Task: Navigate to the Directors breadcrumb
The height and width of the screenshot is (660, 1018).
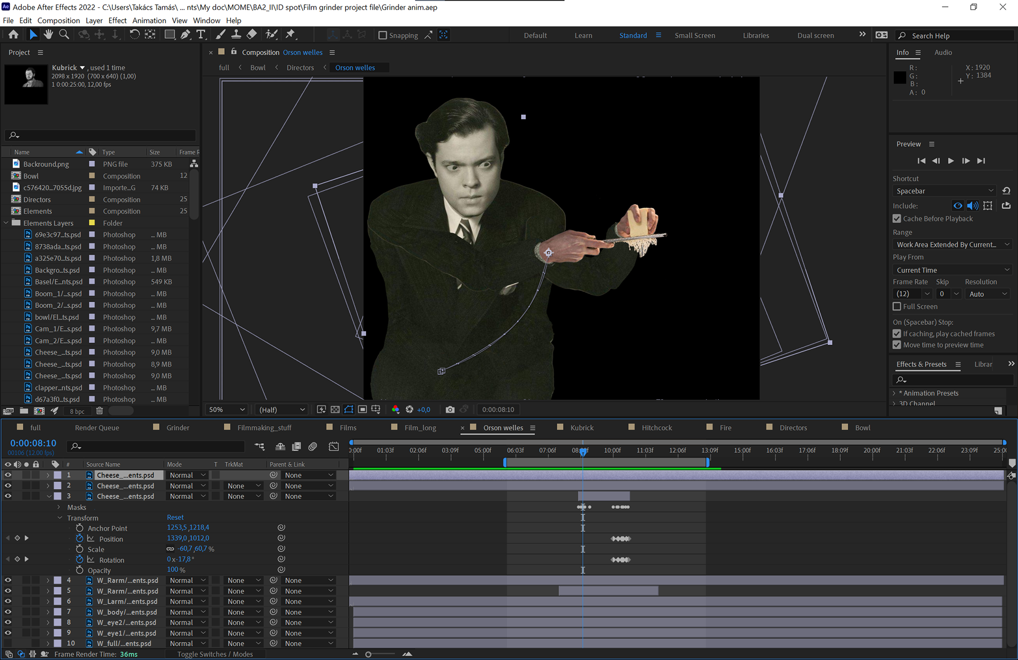Action: [300, 67]
